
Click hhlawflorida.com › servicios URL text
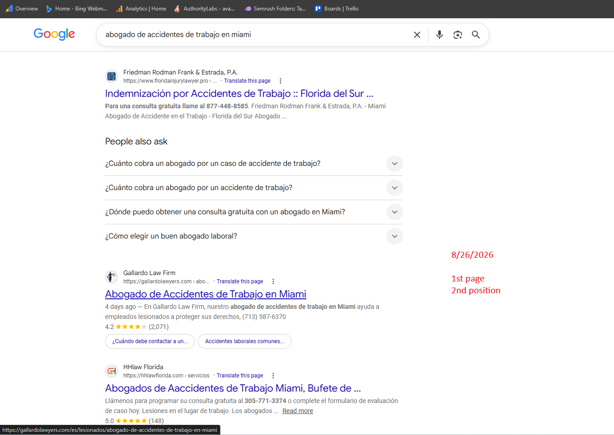pyautogui.click(x=166, y=376)
